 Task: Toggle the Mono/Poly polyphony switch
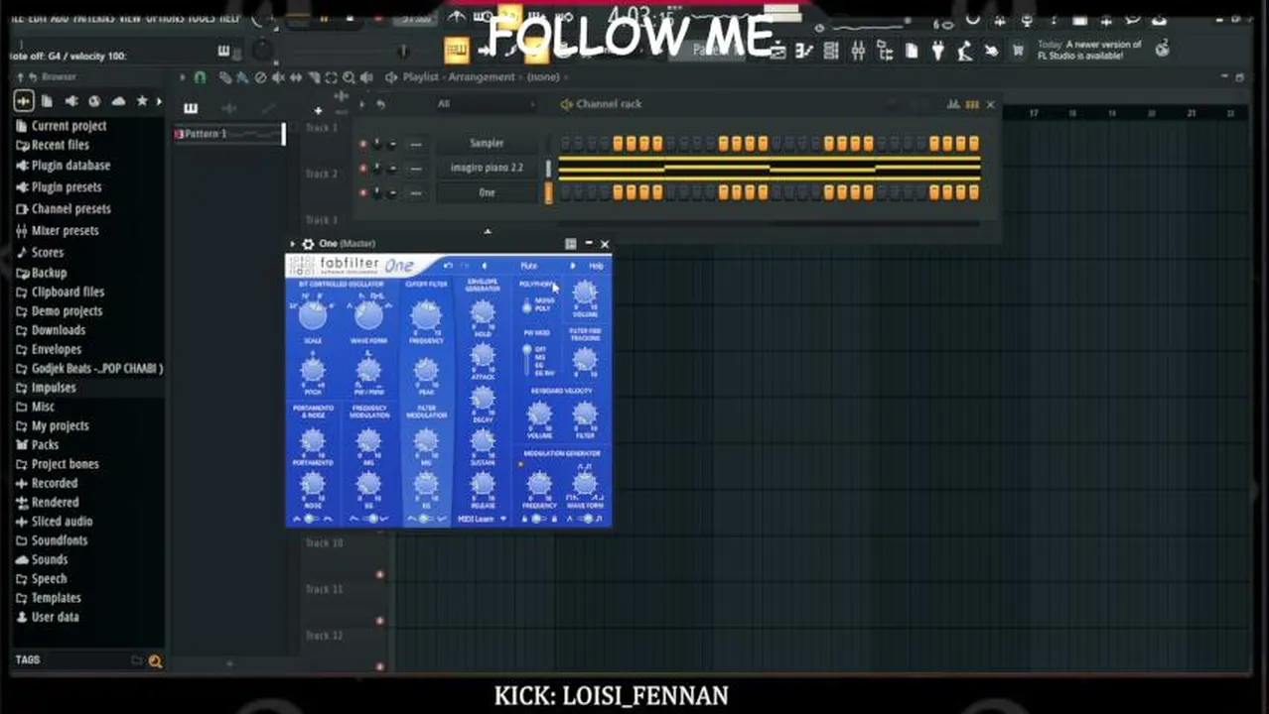click(x=527, y=304)
